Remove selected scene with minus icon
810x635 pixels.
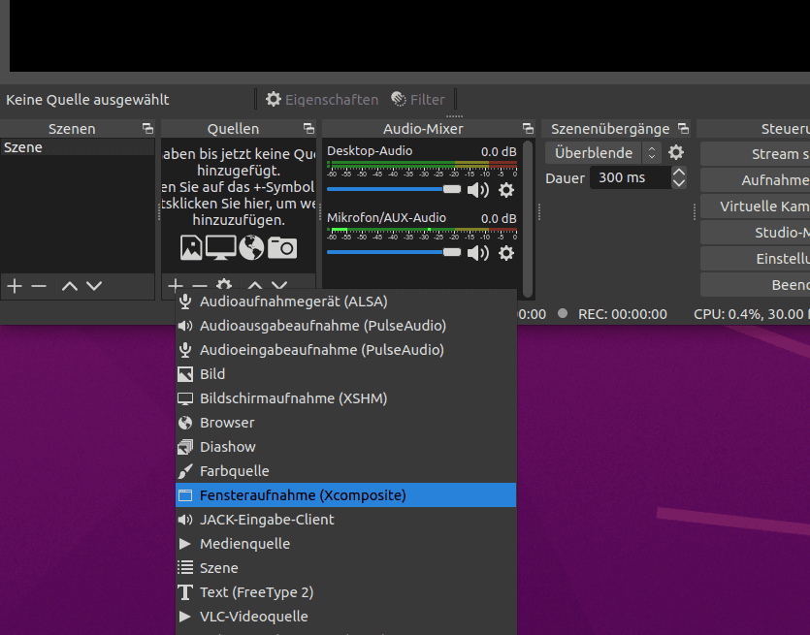tap(39, 286)
